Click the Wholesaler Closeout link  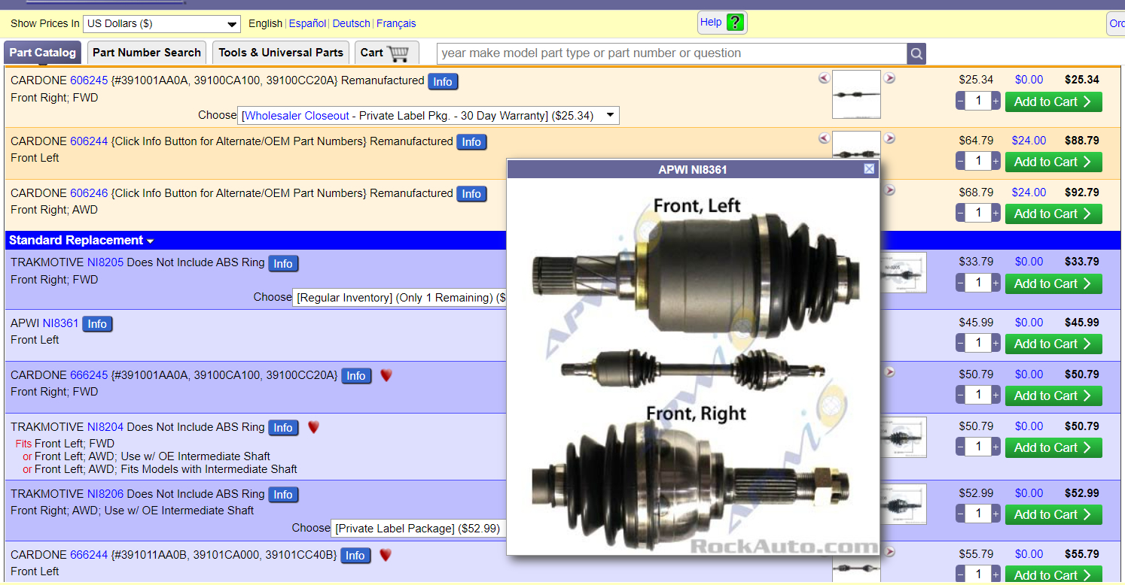tap(295, 116)
